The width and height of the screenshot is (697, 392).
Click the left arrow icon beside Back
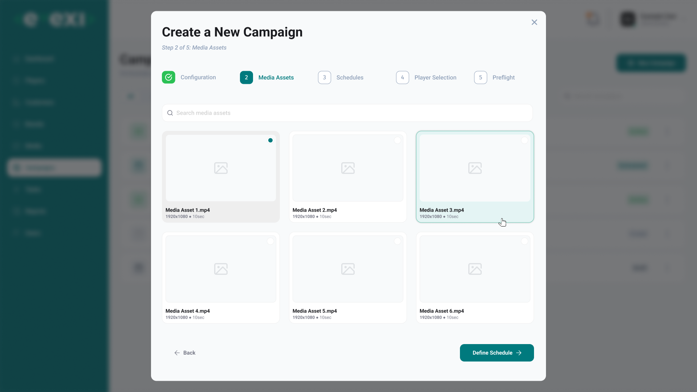click(177, 353)
